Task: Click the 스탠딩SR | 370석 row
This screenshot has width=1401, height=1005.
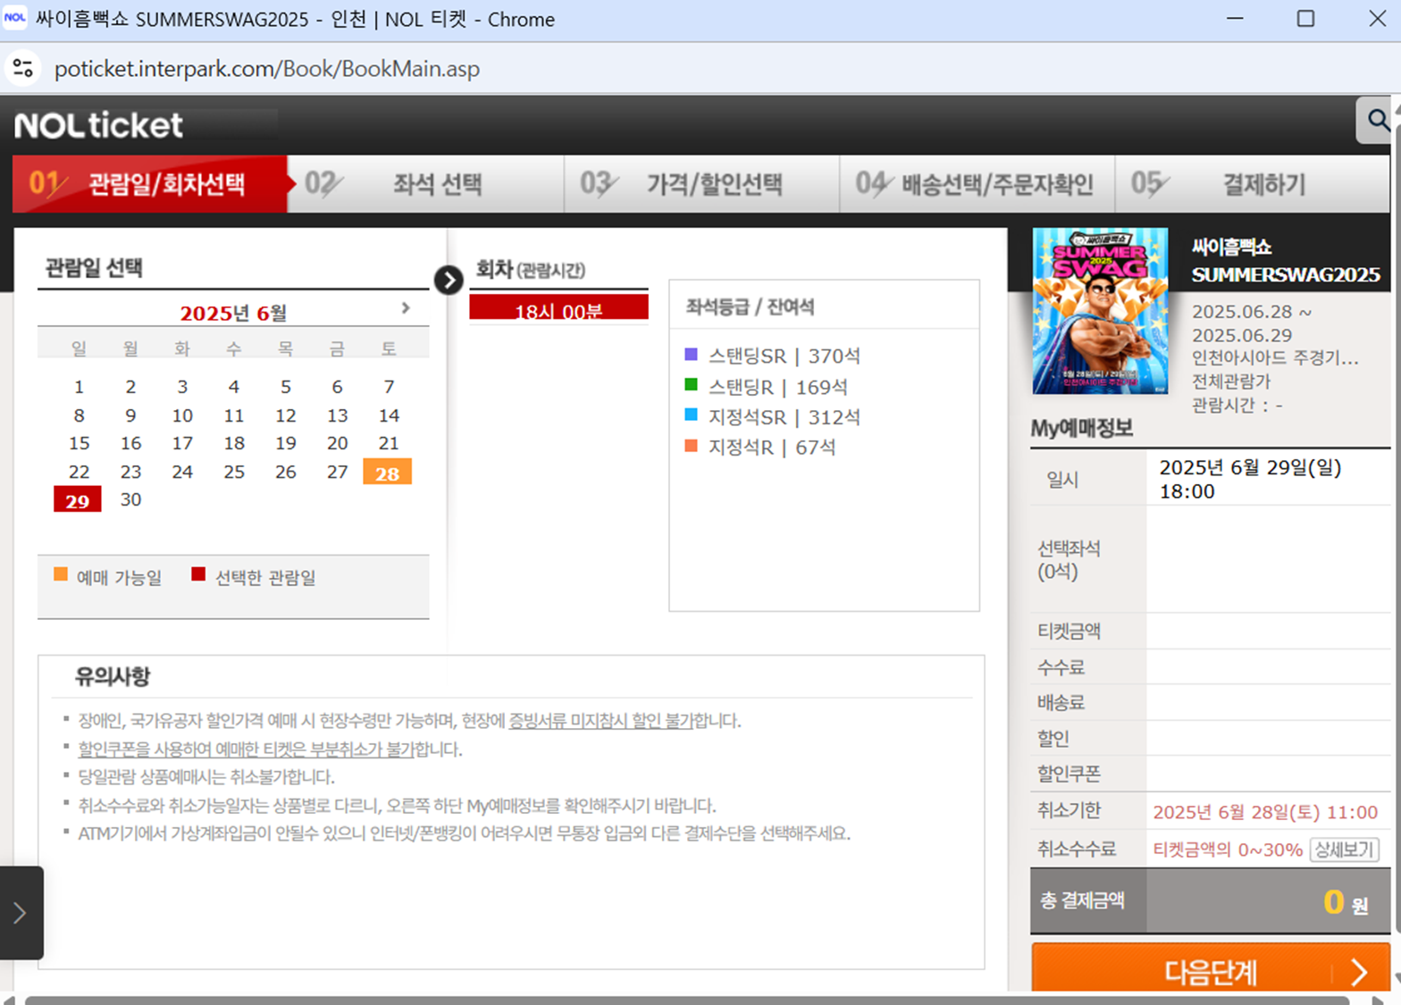Action: [773, 356]
